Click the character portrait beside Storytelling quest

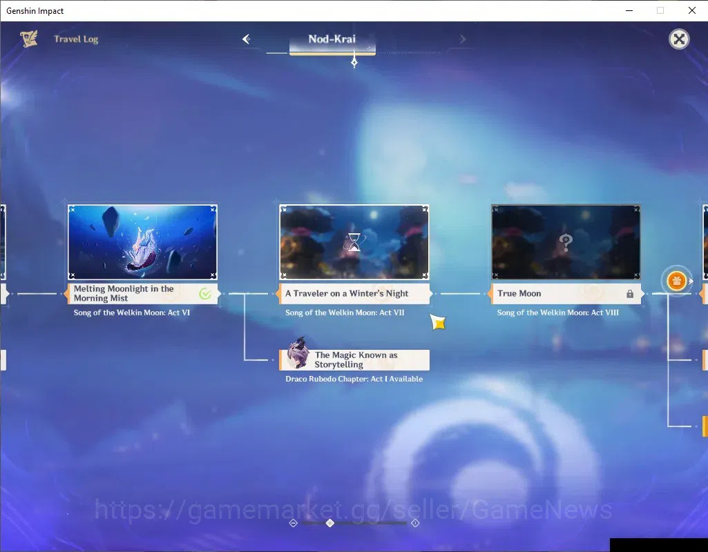click(x=298, y=352)
